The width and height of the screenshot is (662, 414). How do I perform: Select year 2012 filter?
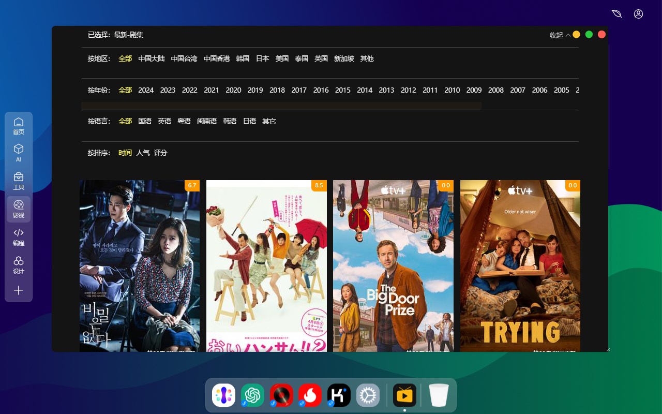tap(408, 90)
